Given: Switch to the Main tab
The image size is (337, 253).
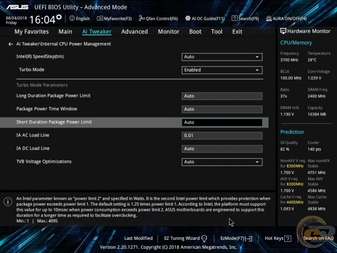Looking at the screenshot, I should click(x=65, y=32).
